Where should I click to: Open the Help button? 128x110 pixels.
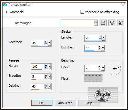89,103
